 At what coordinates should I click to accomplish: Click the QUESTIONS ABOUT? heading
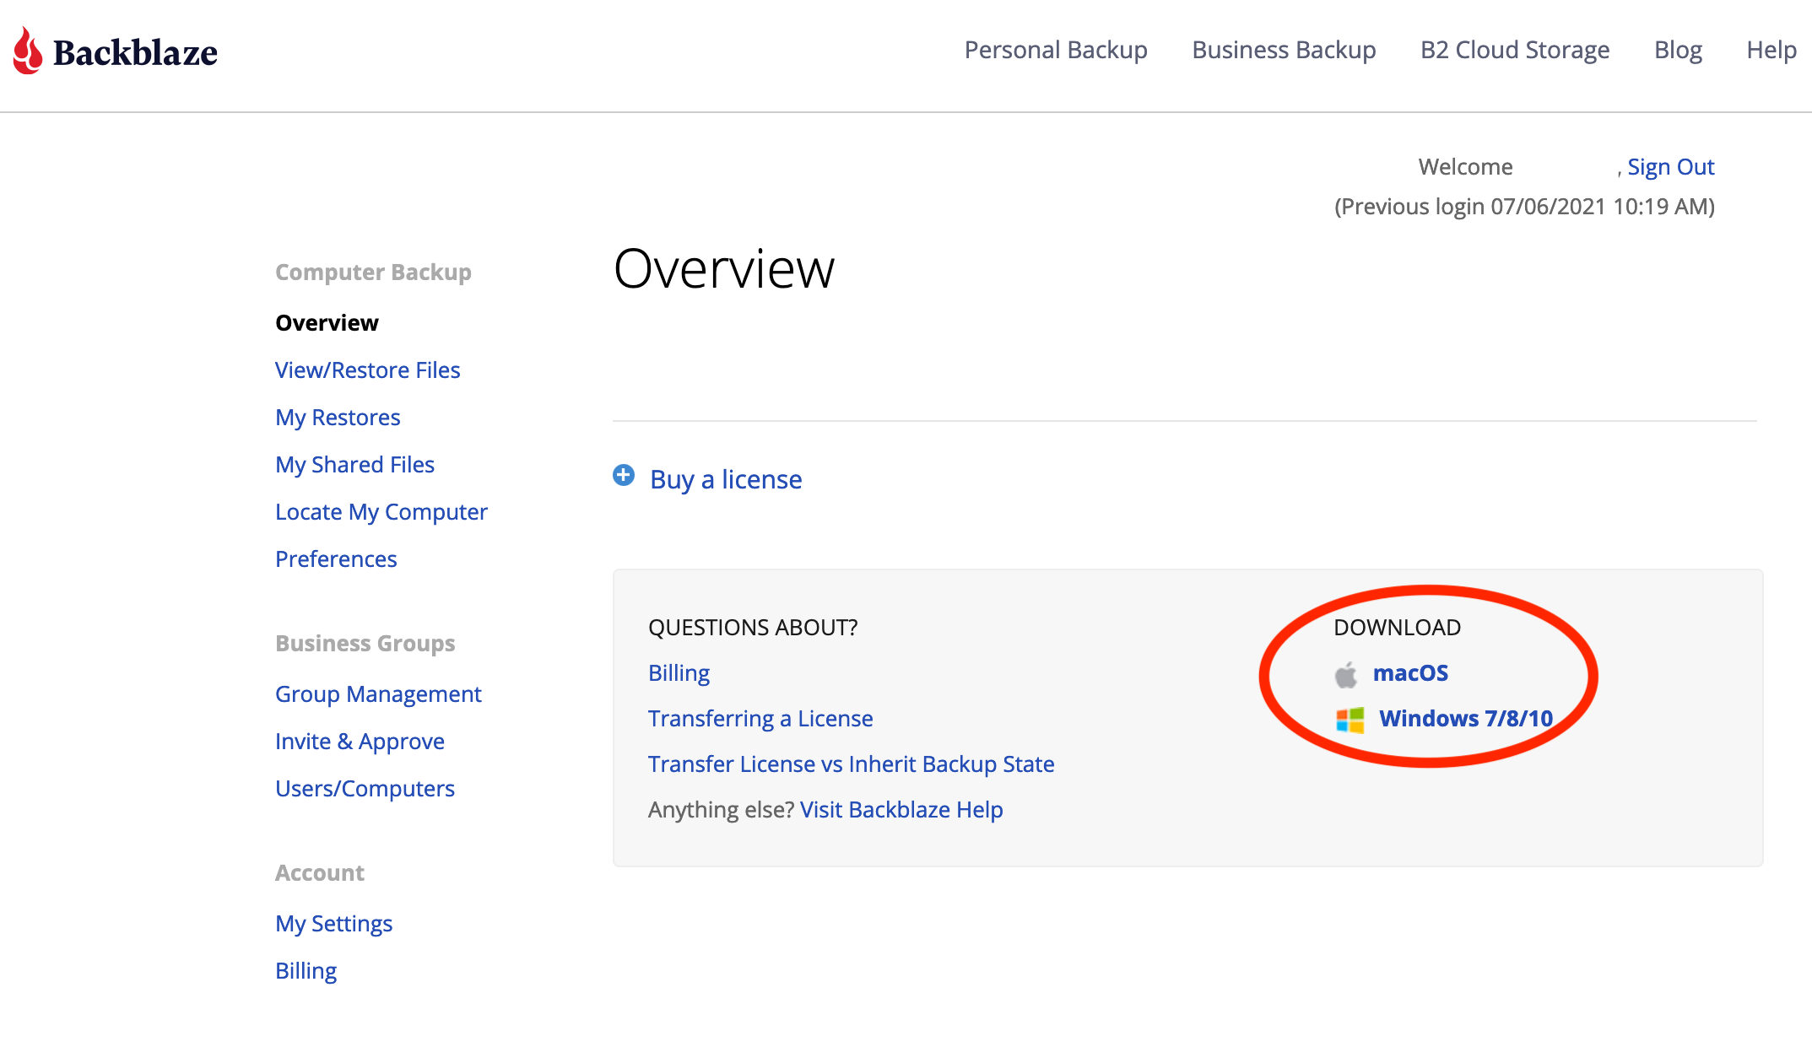[753, 628]
